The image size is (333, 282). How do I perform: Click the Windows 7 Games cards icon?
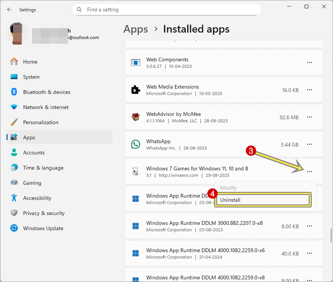pos(135,172)
